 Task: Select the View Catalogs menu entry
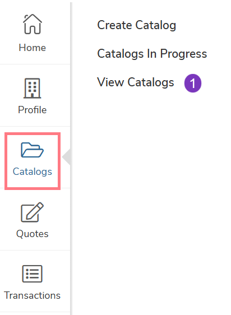[136, 82]
